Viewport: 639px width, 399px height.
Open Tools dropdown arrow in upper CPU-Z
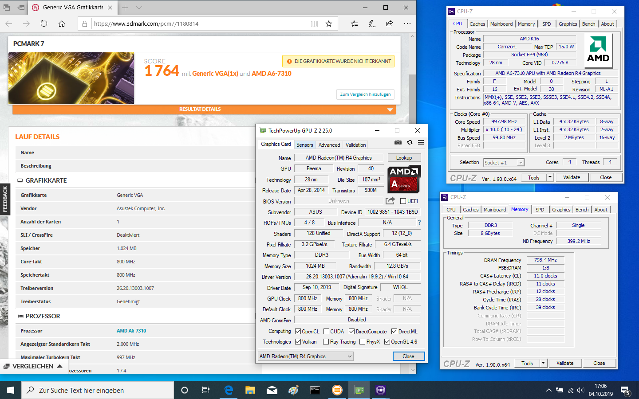(x=550, y=177)
